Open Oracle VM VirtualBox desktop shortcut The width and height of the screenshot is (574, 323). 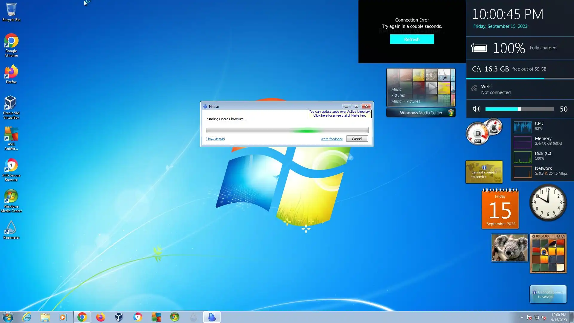tap(11, 107)
